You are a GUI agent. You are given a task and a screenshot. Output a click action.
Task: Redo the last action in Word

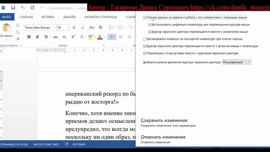click(x=32, y=8)
